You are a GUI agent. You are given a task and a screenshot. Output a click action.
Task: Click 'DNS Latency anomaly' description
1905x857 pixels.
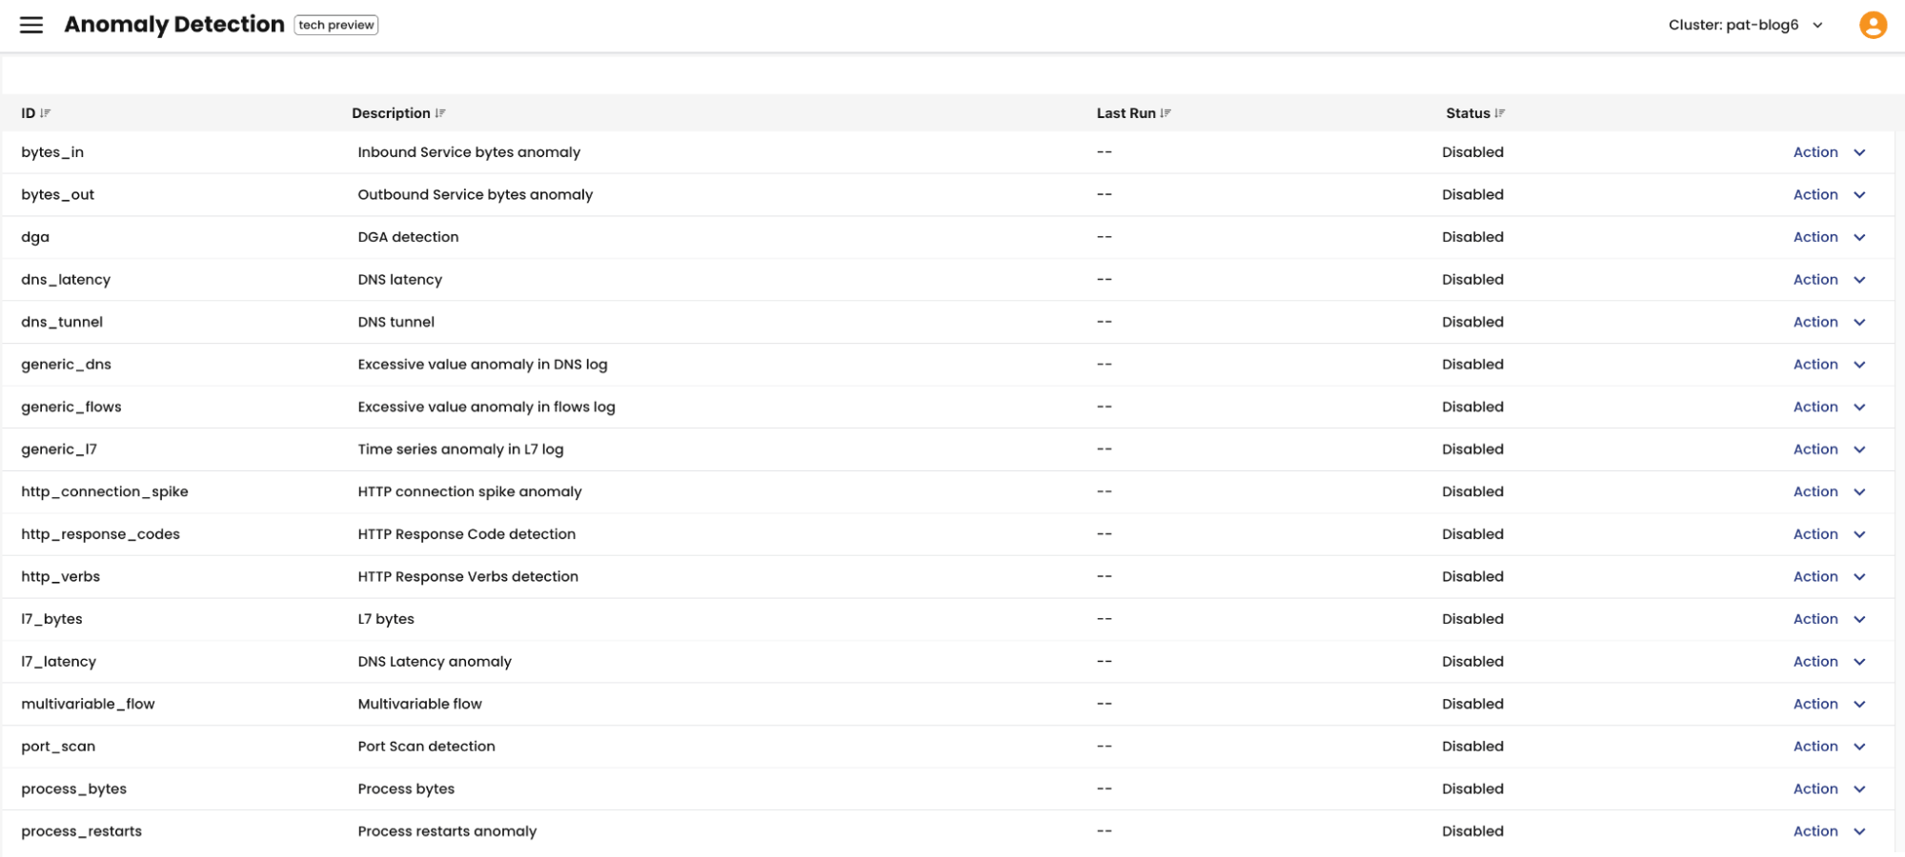435,662
